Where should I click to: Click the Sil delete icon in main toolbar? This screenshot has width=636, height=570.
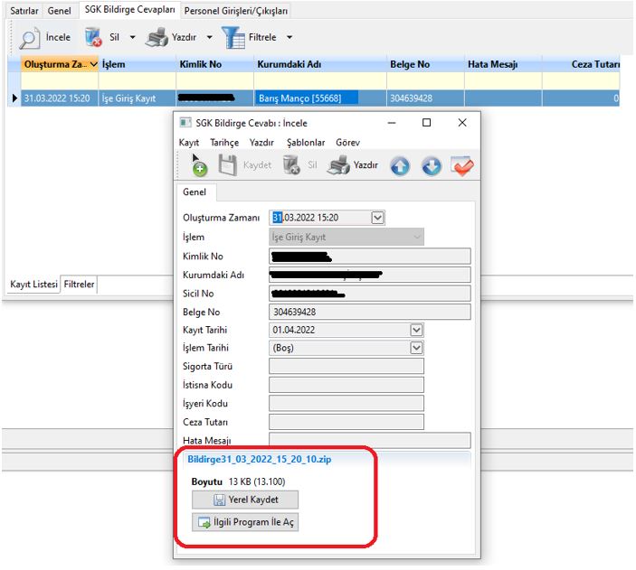click(x=93, y=38)
